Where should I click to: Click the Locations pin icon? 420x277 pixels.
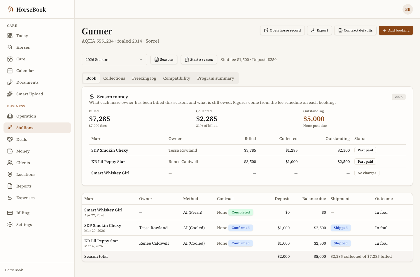10,174
